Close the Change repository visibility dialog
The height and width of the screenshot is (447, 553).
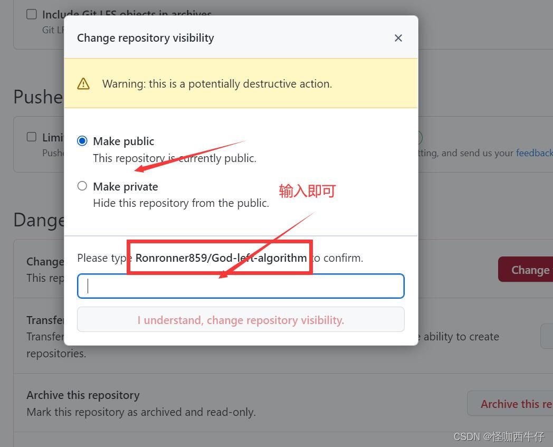coord(398,38)
